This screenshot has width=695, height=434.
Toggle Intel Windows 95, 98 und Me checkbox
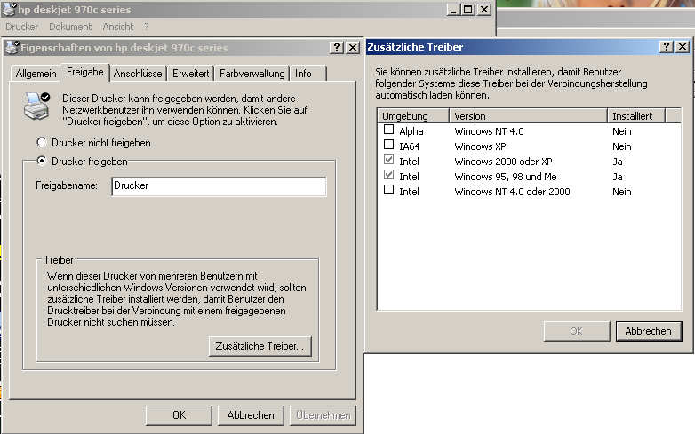click(388, 175)
